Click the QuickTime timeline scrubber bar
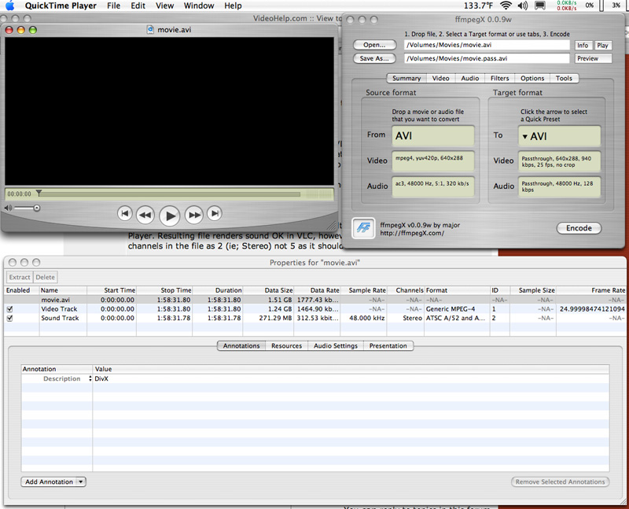The height and width of the screenshot is (509, 629). (169, 194)
